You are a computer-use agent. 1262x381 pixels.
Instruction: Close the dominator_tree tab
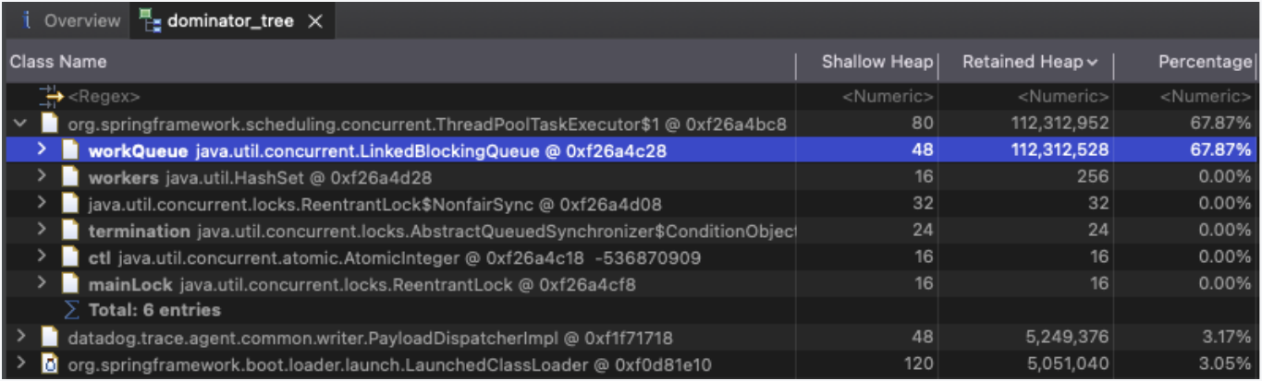(x=315, y=21)
